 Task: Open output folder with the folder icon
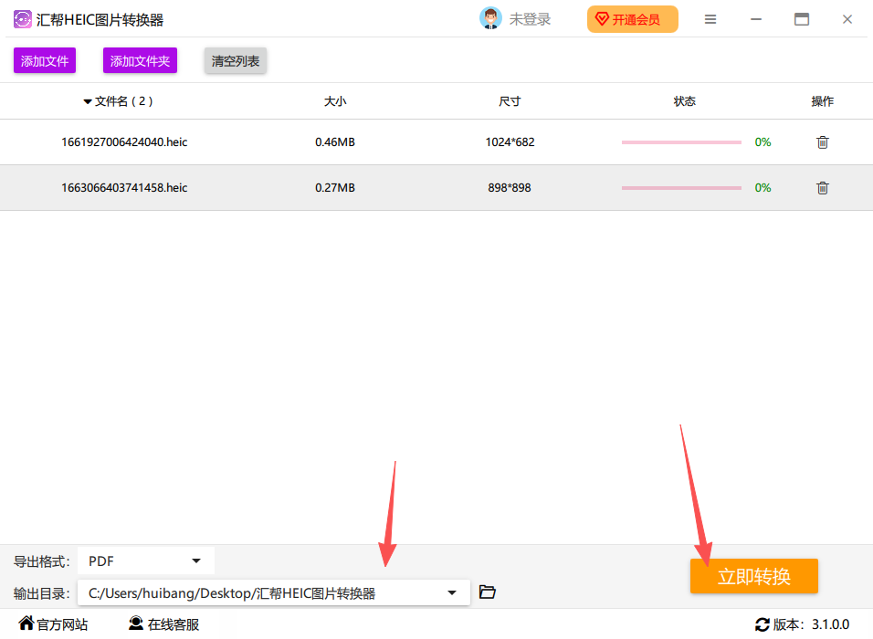(x=487, y=592)
